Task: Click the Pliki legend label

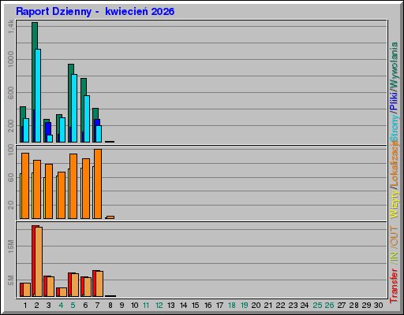Action: [x=394, y=101]
